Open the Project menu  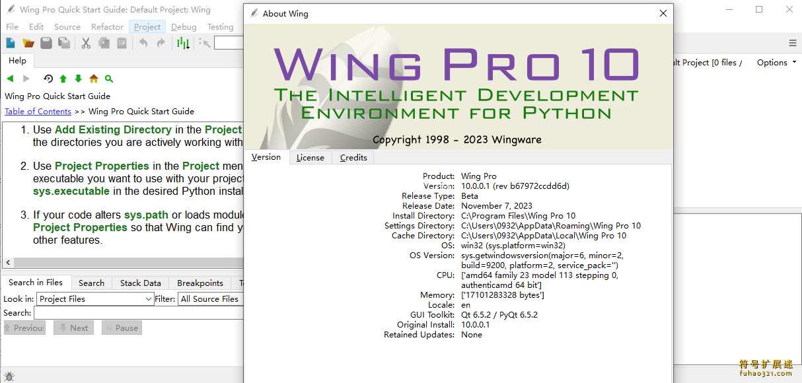coord(147,27)
